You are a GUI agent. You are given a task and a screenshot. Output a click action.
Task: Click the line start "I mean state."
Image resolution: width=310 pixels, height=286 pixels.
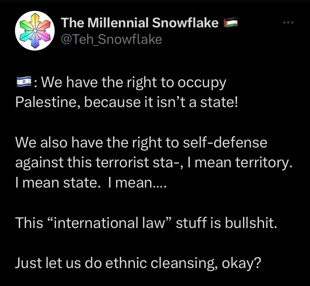click(57, 183)
